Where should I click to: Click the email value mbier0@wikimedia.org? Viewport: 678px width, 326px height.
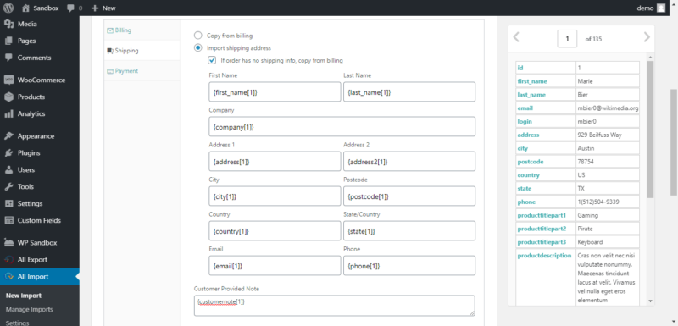(x=608, y=108)
